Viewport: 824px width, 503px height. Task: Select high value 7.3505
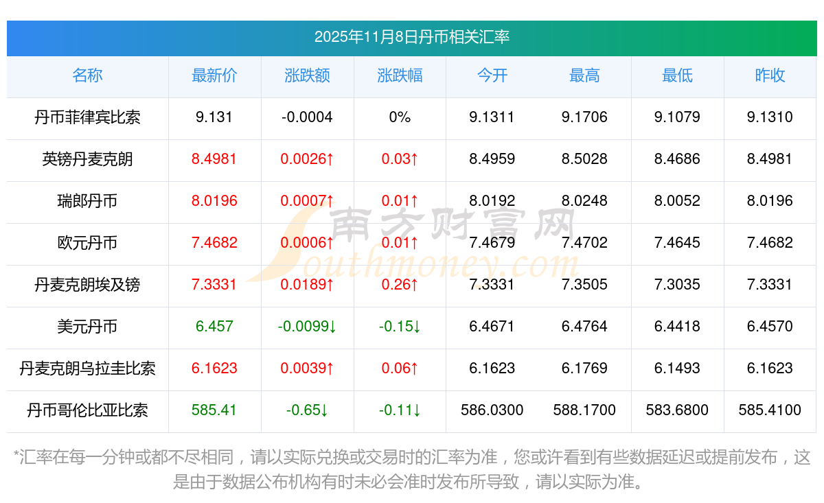point(584,285)
